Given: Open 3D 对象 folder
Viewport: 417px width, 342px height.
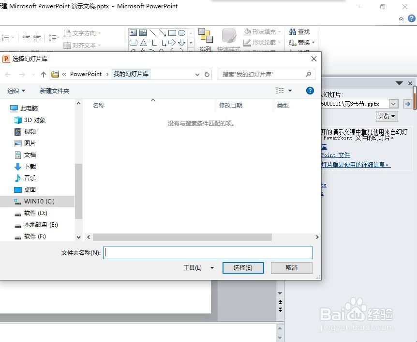Looking at the screenshot, I should (30, 120).
